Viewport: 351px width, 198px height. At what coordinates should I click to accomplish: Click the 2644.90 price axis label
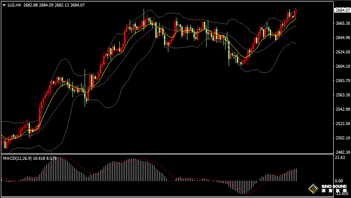click(x=342, y=38)
